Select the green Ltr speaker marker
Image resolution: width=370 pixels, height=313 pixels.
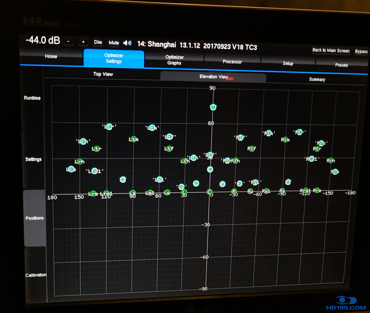click(x=96, y=149)
